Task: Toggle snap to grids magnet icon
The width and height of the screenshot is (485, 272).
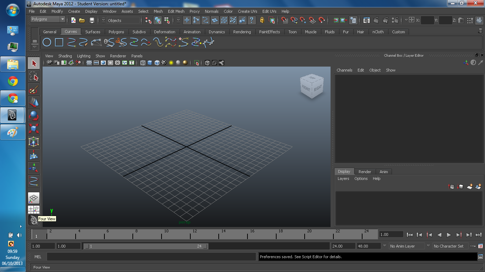Action: [x=285, y=20]
